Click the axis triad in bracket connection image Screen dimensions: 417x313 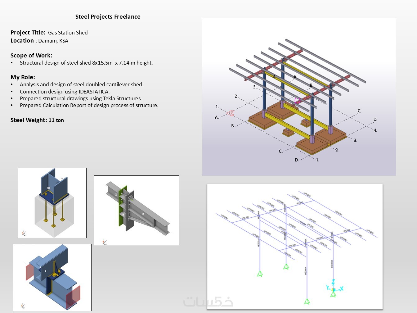(105, 242)
